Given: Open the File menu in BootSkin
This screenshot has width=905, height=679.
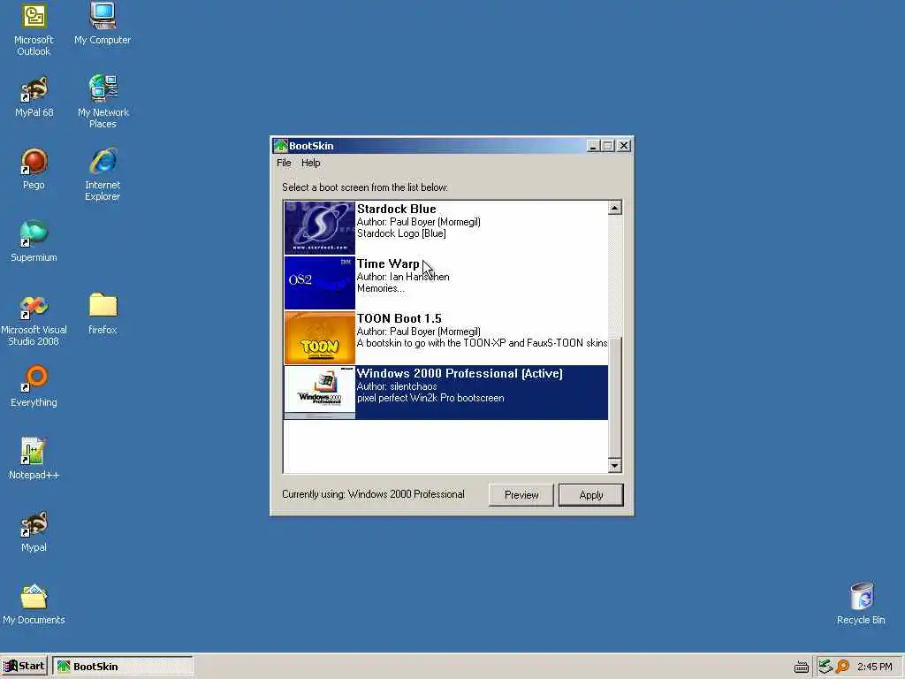Looking at the screenshot, I should (x=284, y=163).
